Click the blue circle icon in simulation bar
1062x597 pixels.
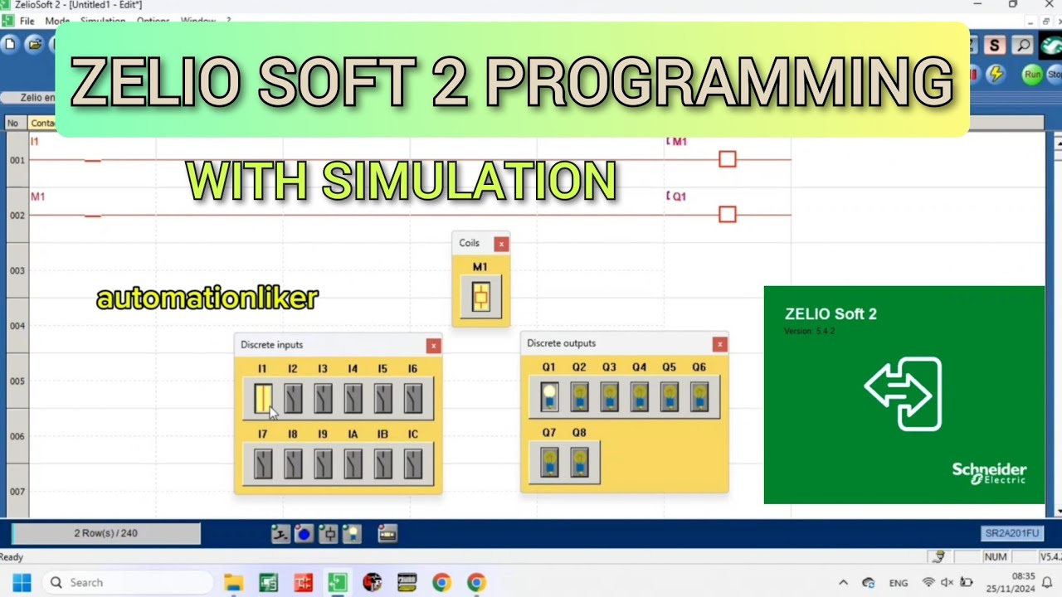pyautogui.click(x=304, y=535)
